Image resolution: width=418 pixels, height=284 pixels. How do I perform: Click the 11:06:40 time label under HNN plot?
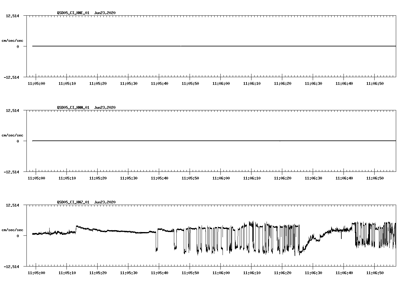click(x=344, y=178)
